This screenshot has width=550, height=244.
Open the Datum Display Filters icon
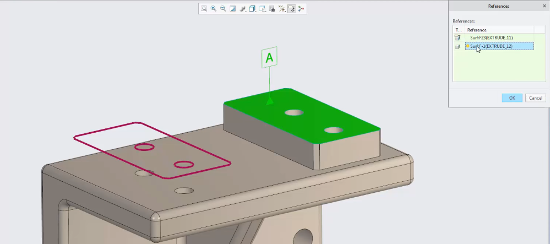[x=282, y=9]
